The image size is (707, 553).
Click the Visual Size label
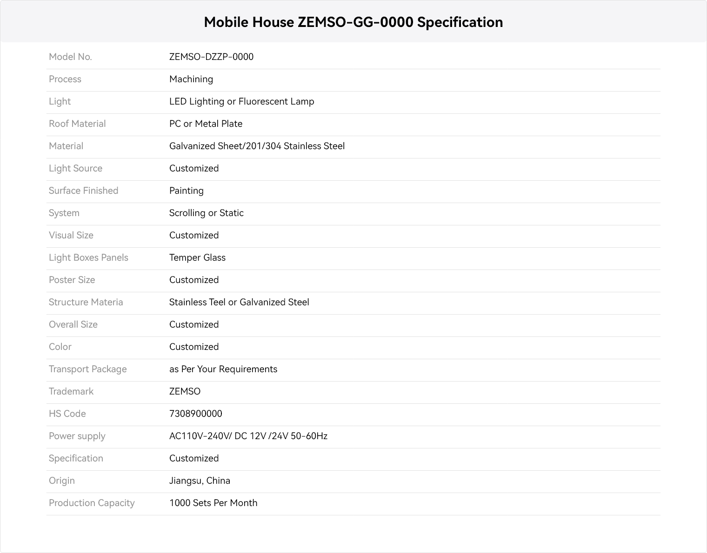click(71, 235)
